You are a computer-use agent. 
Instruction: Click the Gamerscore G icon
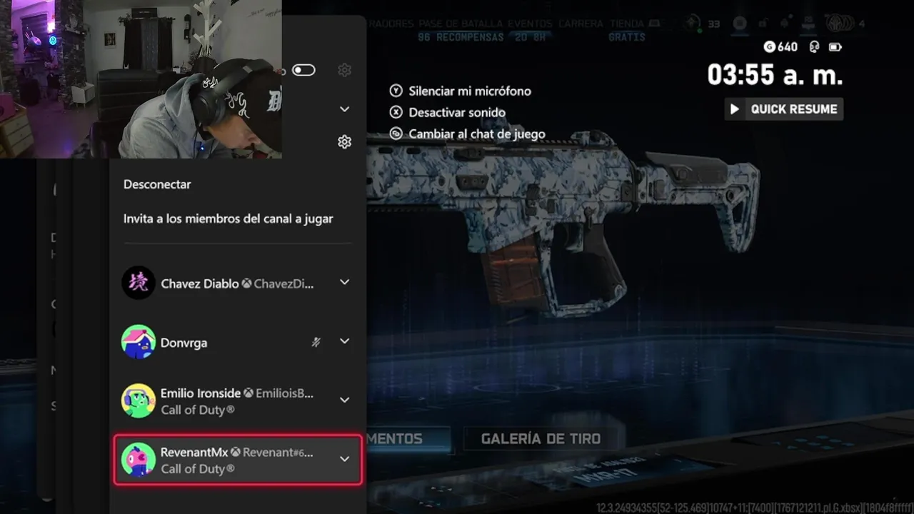tap(769, 46)
